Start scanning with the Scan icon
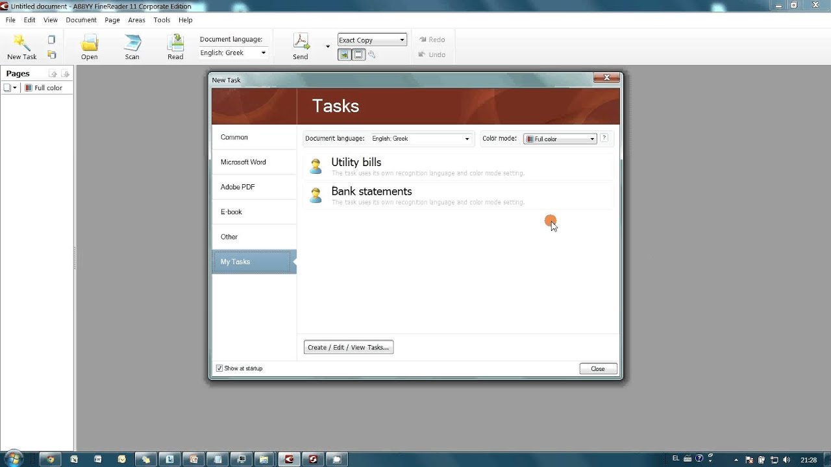The width and height of the screenshot is (831, 467). tap(132, 43)
